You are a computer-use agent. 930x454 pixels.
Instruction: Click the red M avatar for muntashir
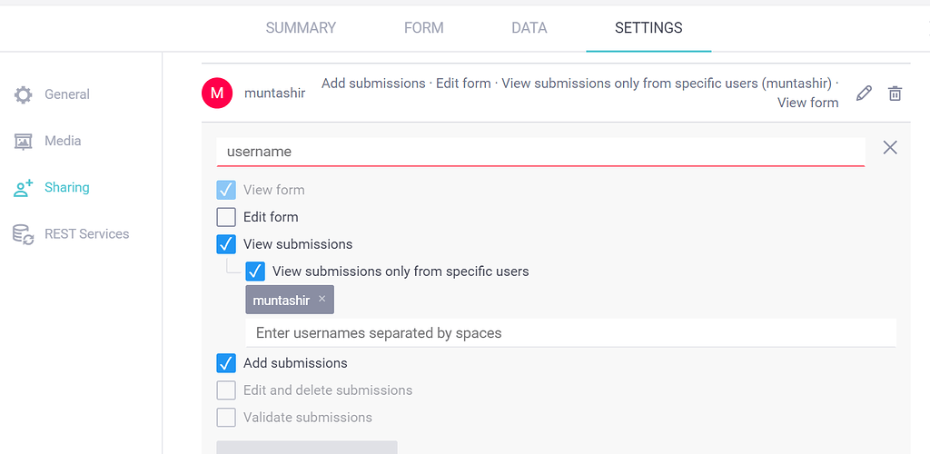coord(217,93)
